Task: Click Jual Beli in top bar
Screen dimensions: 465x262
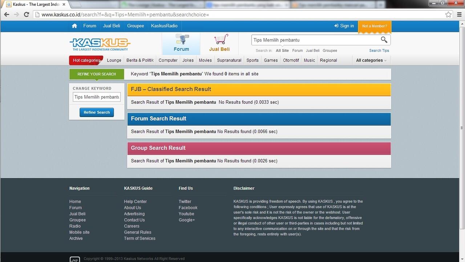Action: click(112, 26)
